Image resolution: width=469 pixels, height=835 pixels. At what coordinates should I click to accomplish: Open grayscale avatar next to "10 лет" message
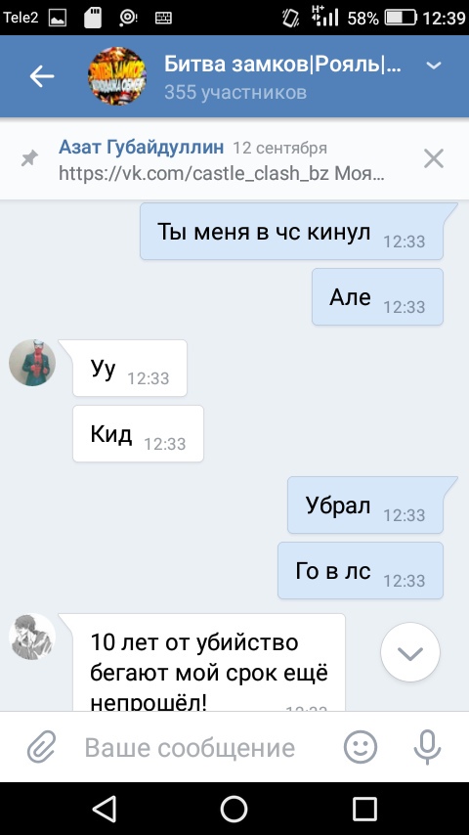pyautogui.click(x=32, y=637)
